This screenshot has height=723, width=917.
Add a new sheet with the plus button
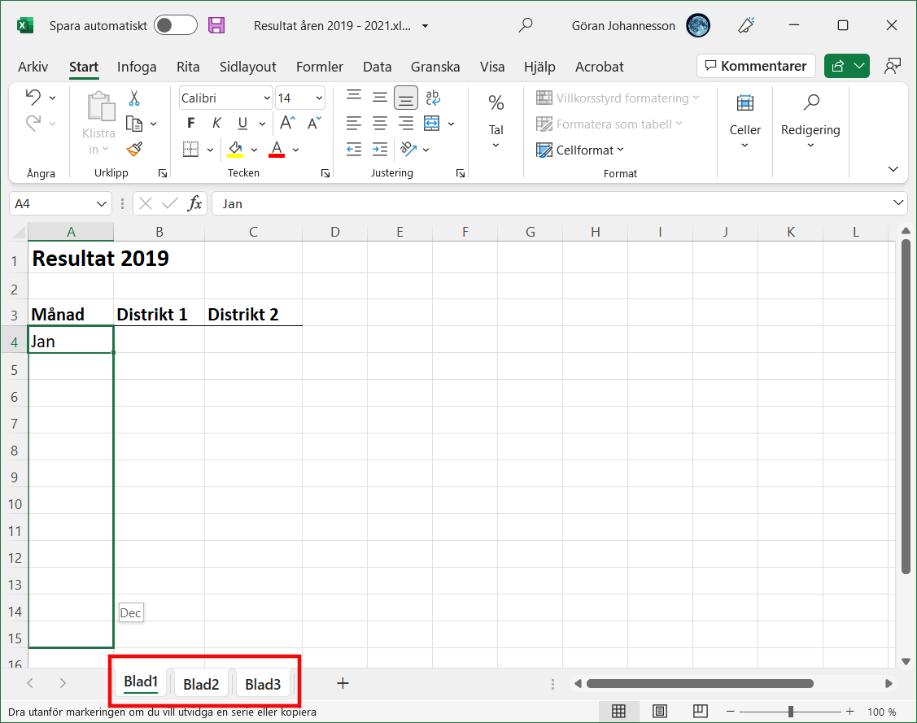(x=343, y=683)
